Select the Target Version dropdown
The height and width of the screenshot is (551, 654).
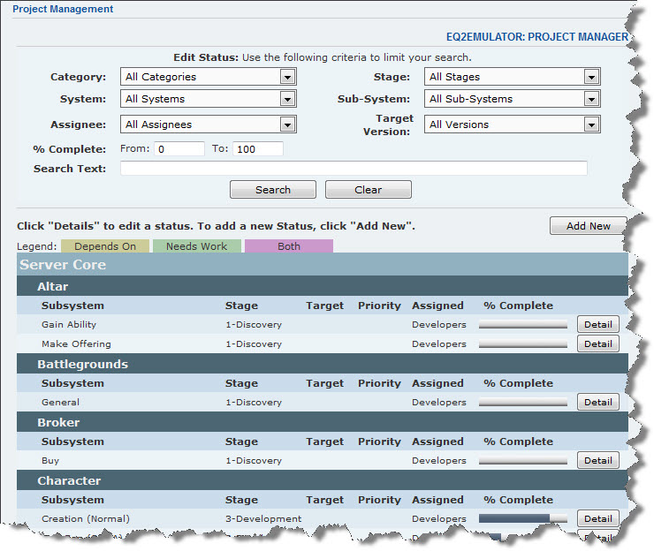pyautogui.click(x=512, y=125)
